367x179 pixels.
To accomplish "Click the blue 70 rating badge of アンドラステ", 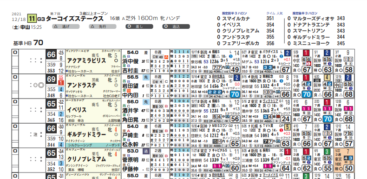I will click(235, 94).
